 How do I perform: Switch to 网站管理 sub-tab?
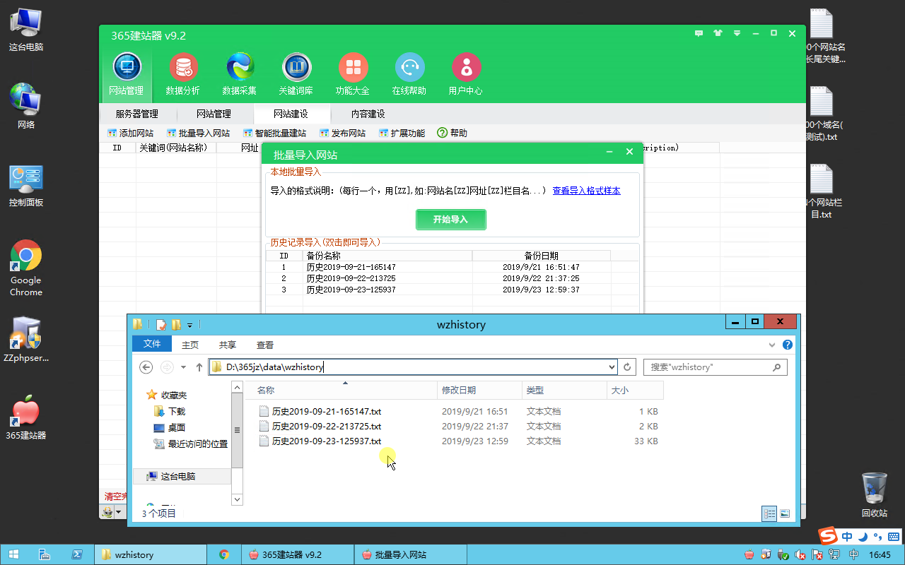[x=214, y=114]
